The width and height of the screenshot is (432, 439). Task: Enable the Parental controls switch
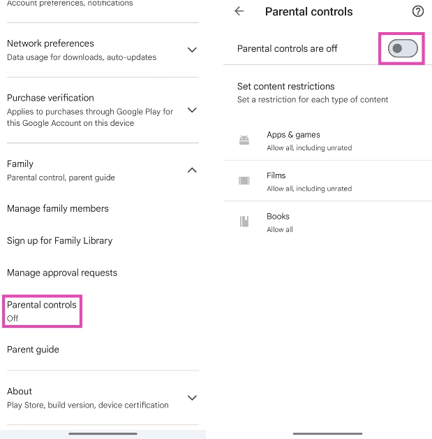pyautogui.click(x=402, y=48)
